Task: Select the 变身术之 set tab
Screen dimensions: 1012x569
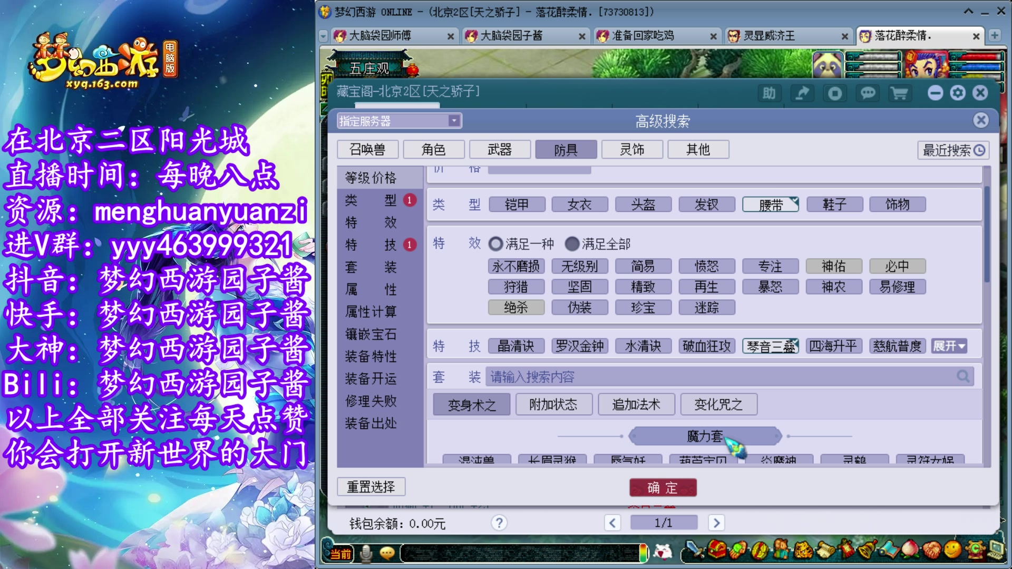Action: coord(472,405)
